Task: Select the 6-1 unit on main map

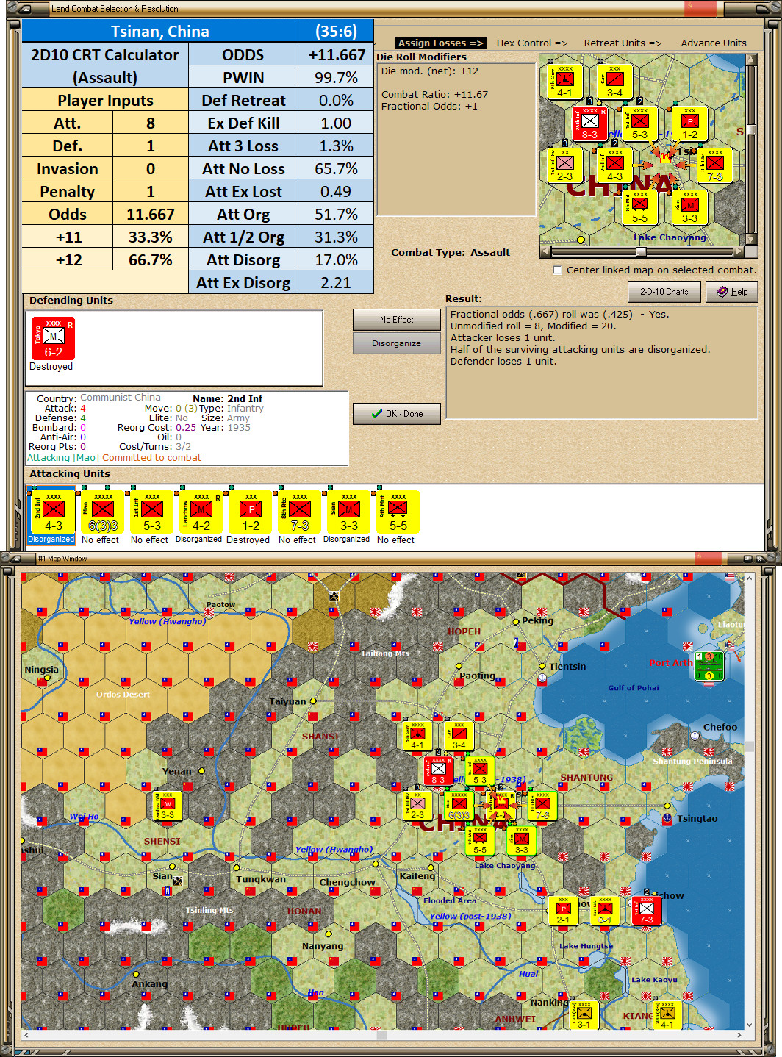Action: pos(605,910)
